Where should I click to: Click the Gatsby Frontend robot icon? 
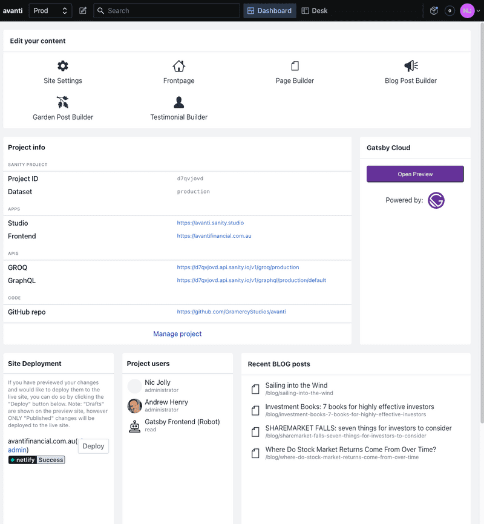pos(135,426)
